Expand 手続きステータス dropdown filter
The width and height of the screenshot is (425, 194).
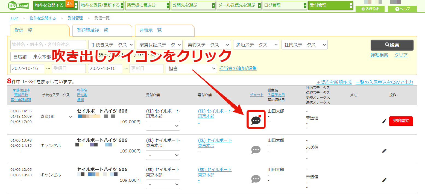111,45
